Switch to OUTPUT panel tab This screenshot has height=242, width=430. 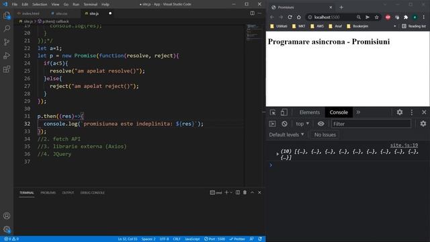(x=68, y=193)
